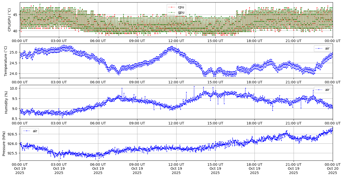Click the green gpu legend line marker
This screenshot has height=177, width=343.
pyautogui.click(x=172, y=12)
